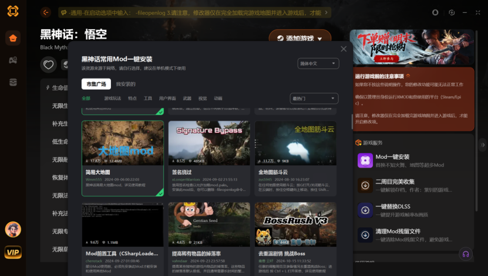Open the 最热门 sort dropdown
The height and width of the screenshot is (276, 488).
point(314,98)
